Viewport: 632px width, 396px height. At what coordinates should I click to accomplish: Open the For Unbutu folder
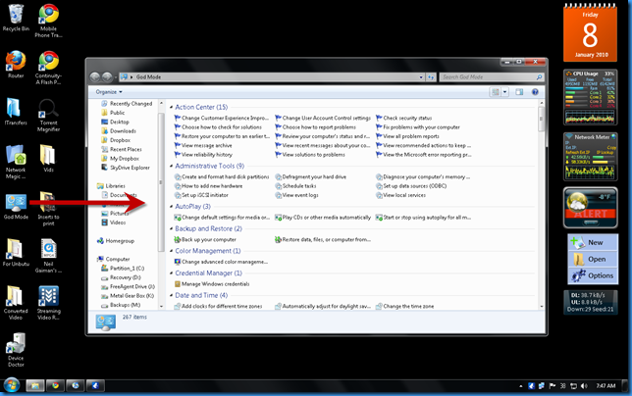(16, 252)
